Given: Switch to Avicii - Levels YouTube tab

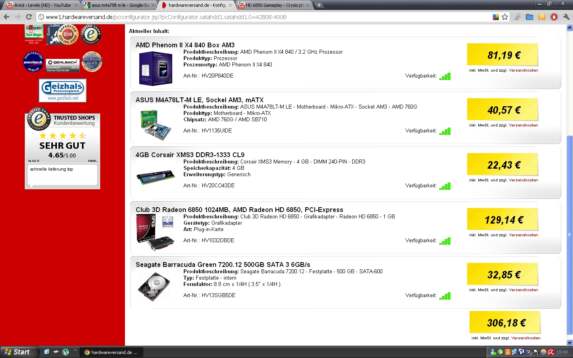Looking at the screenshot, I should (x=41, y=5).
